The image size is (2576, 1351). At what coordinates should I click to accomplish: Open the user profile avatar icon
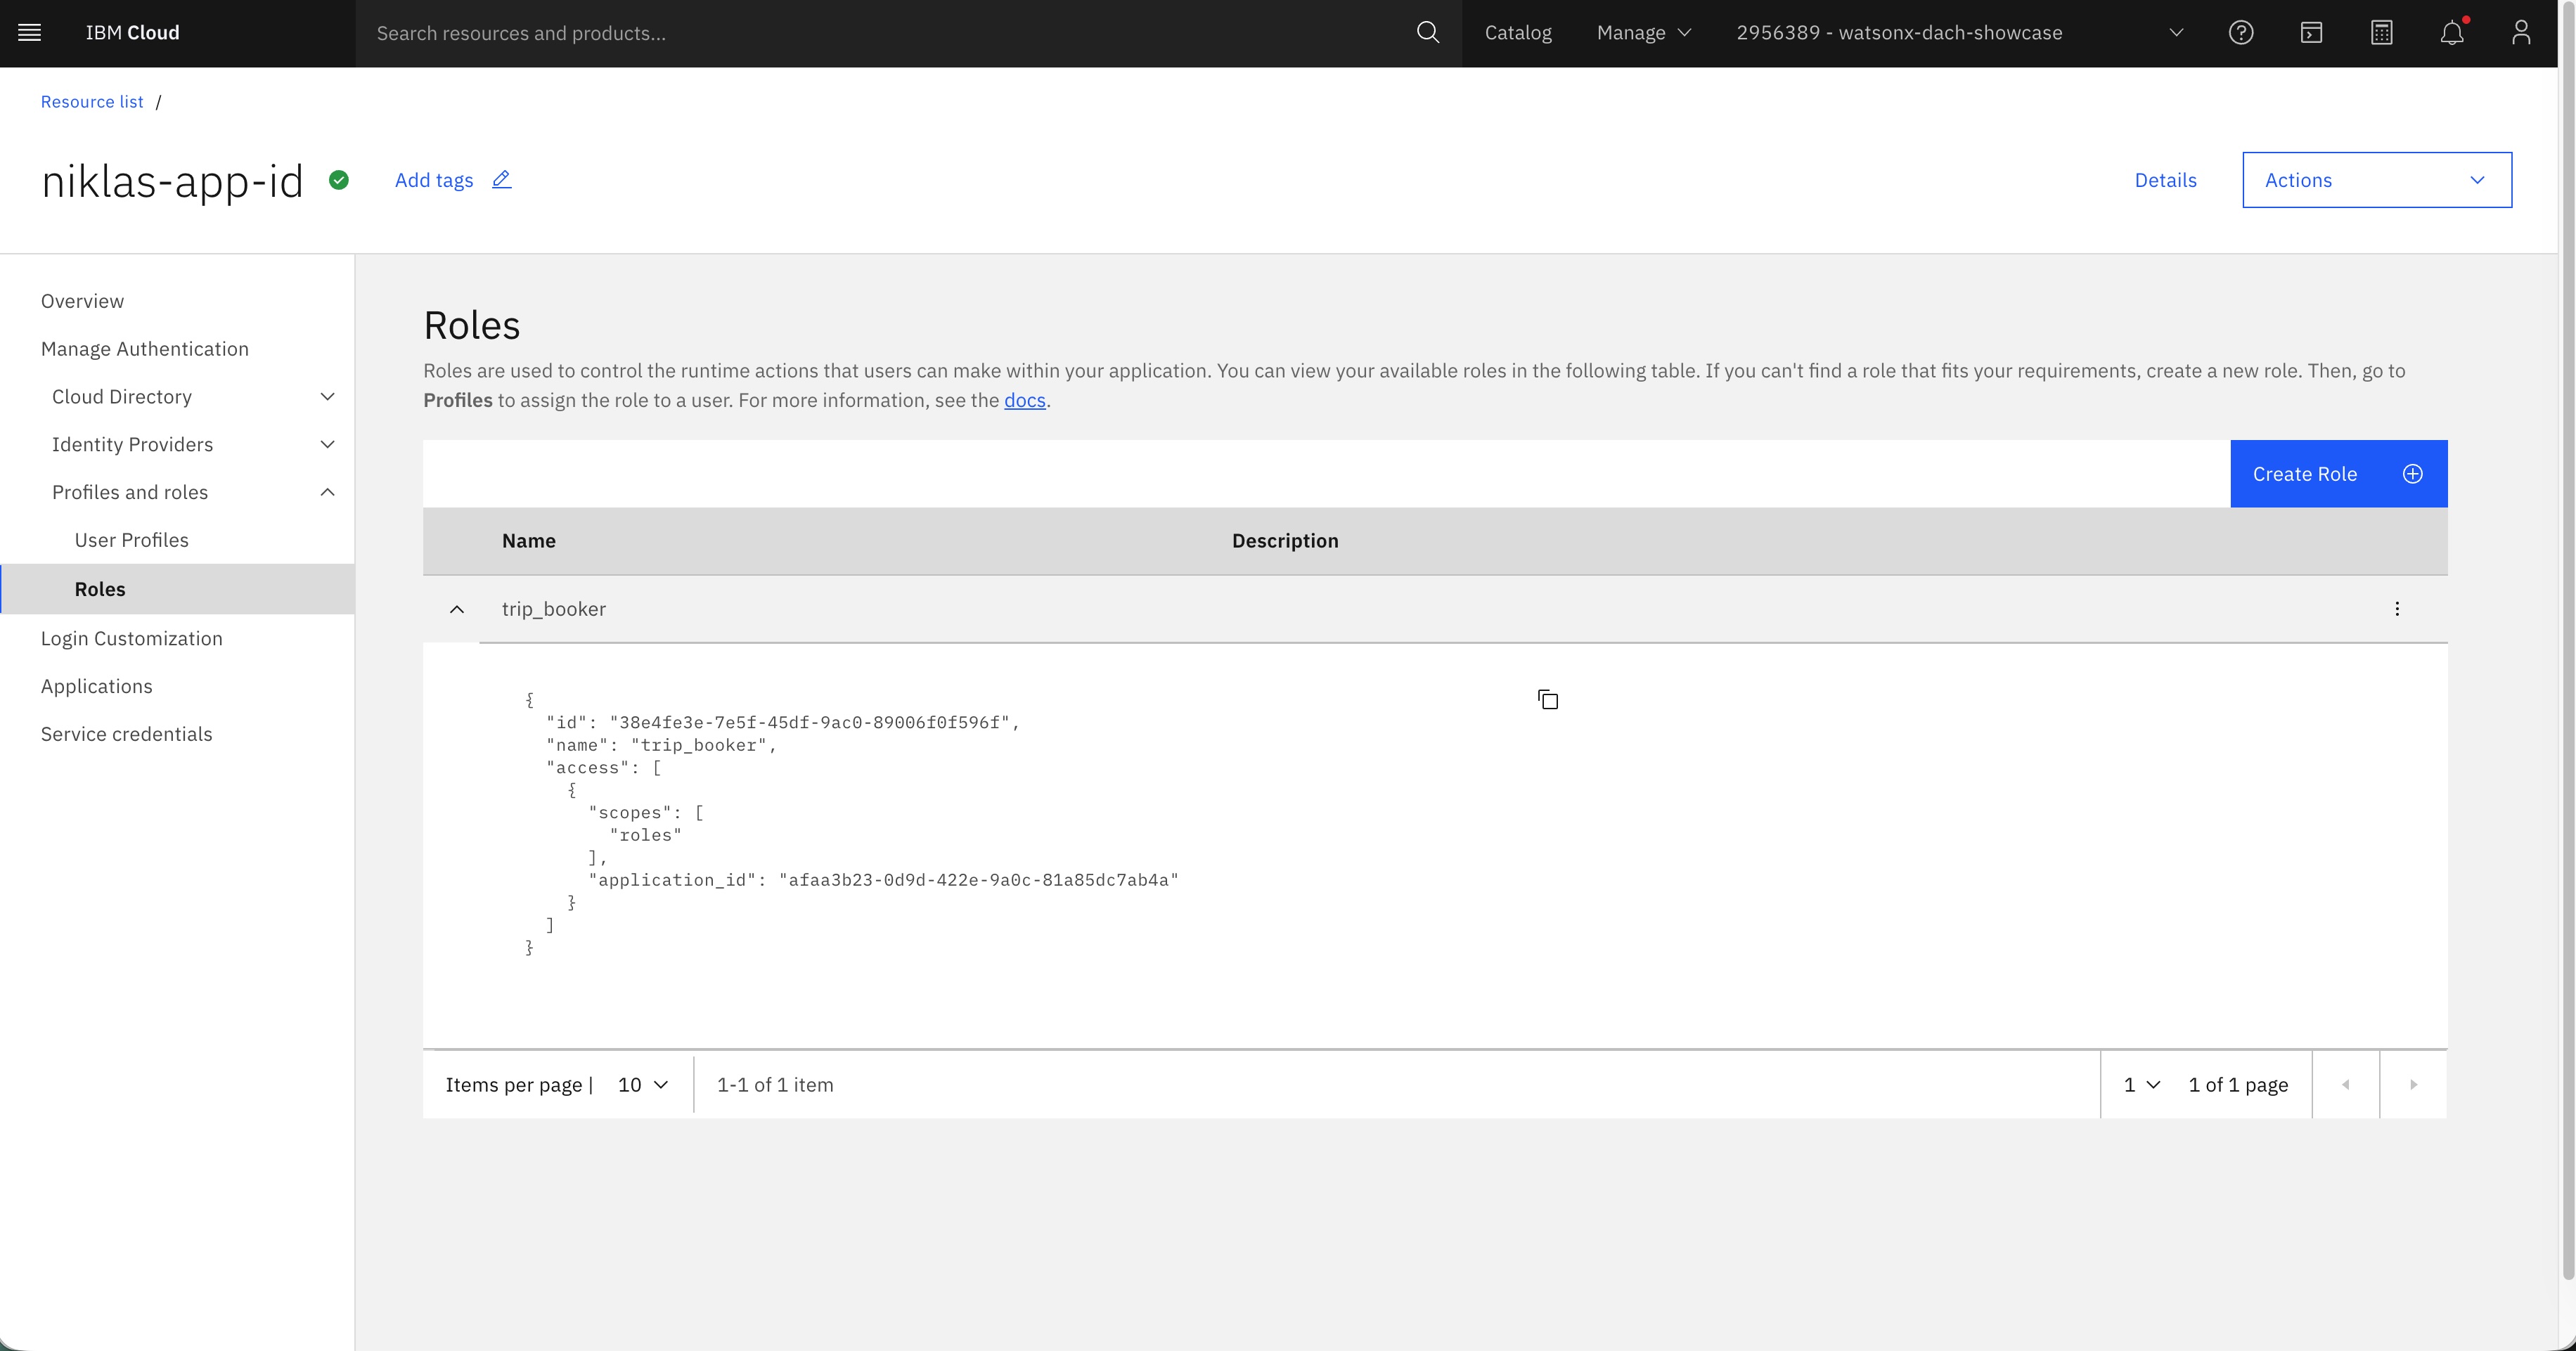(x=2521, y=33)
